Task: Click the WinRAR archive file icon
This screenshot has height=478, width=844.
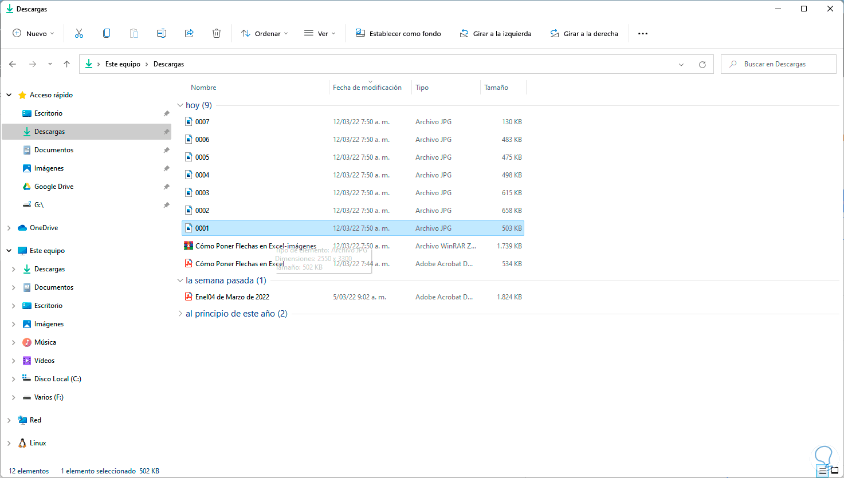Action: click(189, 246)
